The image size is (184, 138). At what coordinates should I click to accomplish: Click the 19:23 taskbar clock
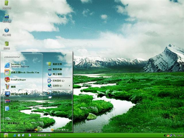(180, 135)
